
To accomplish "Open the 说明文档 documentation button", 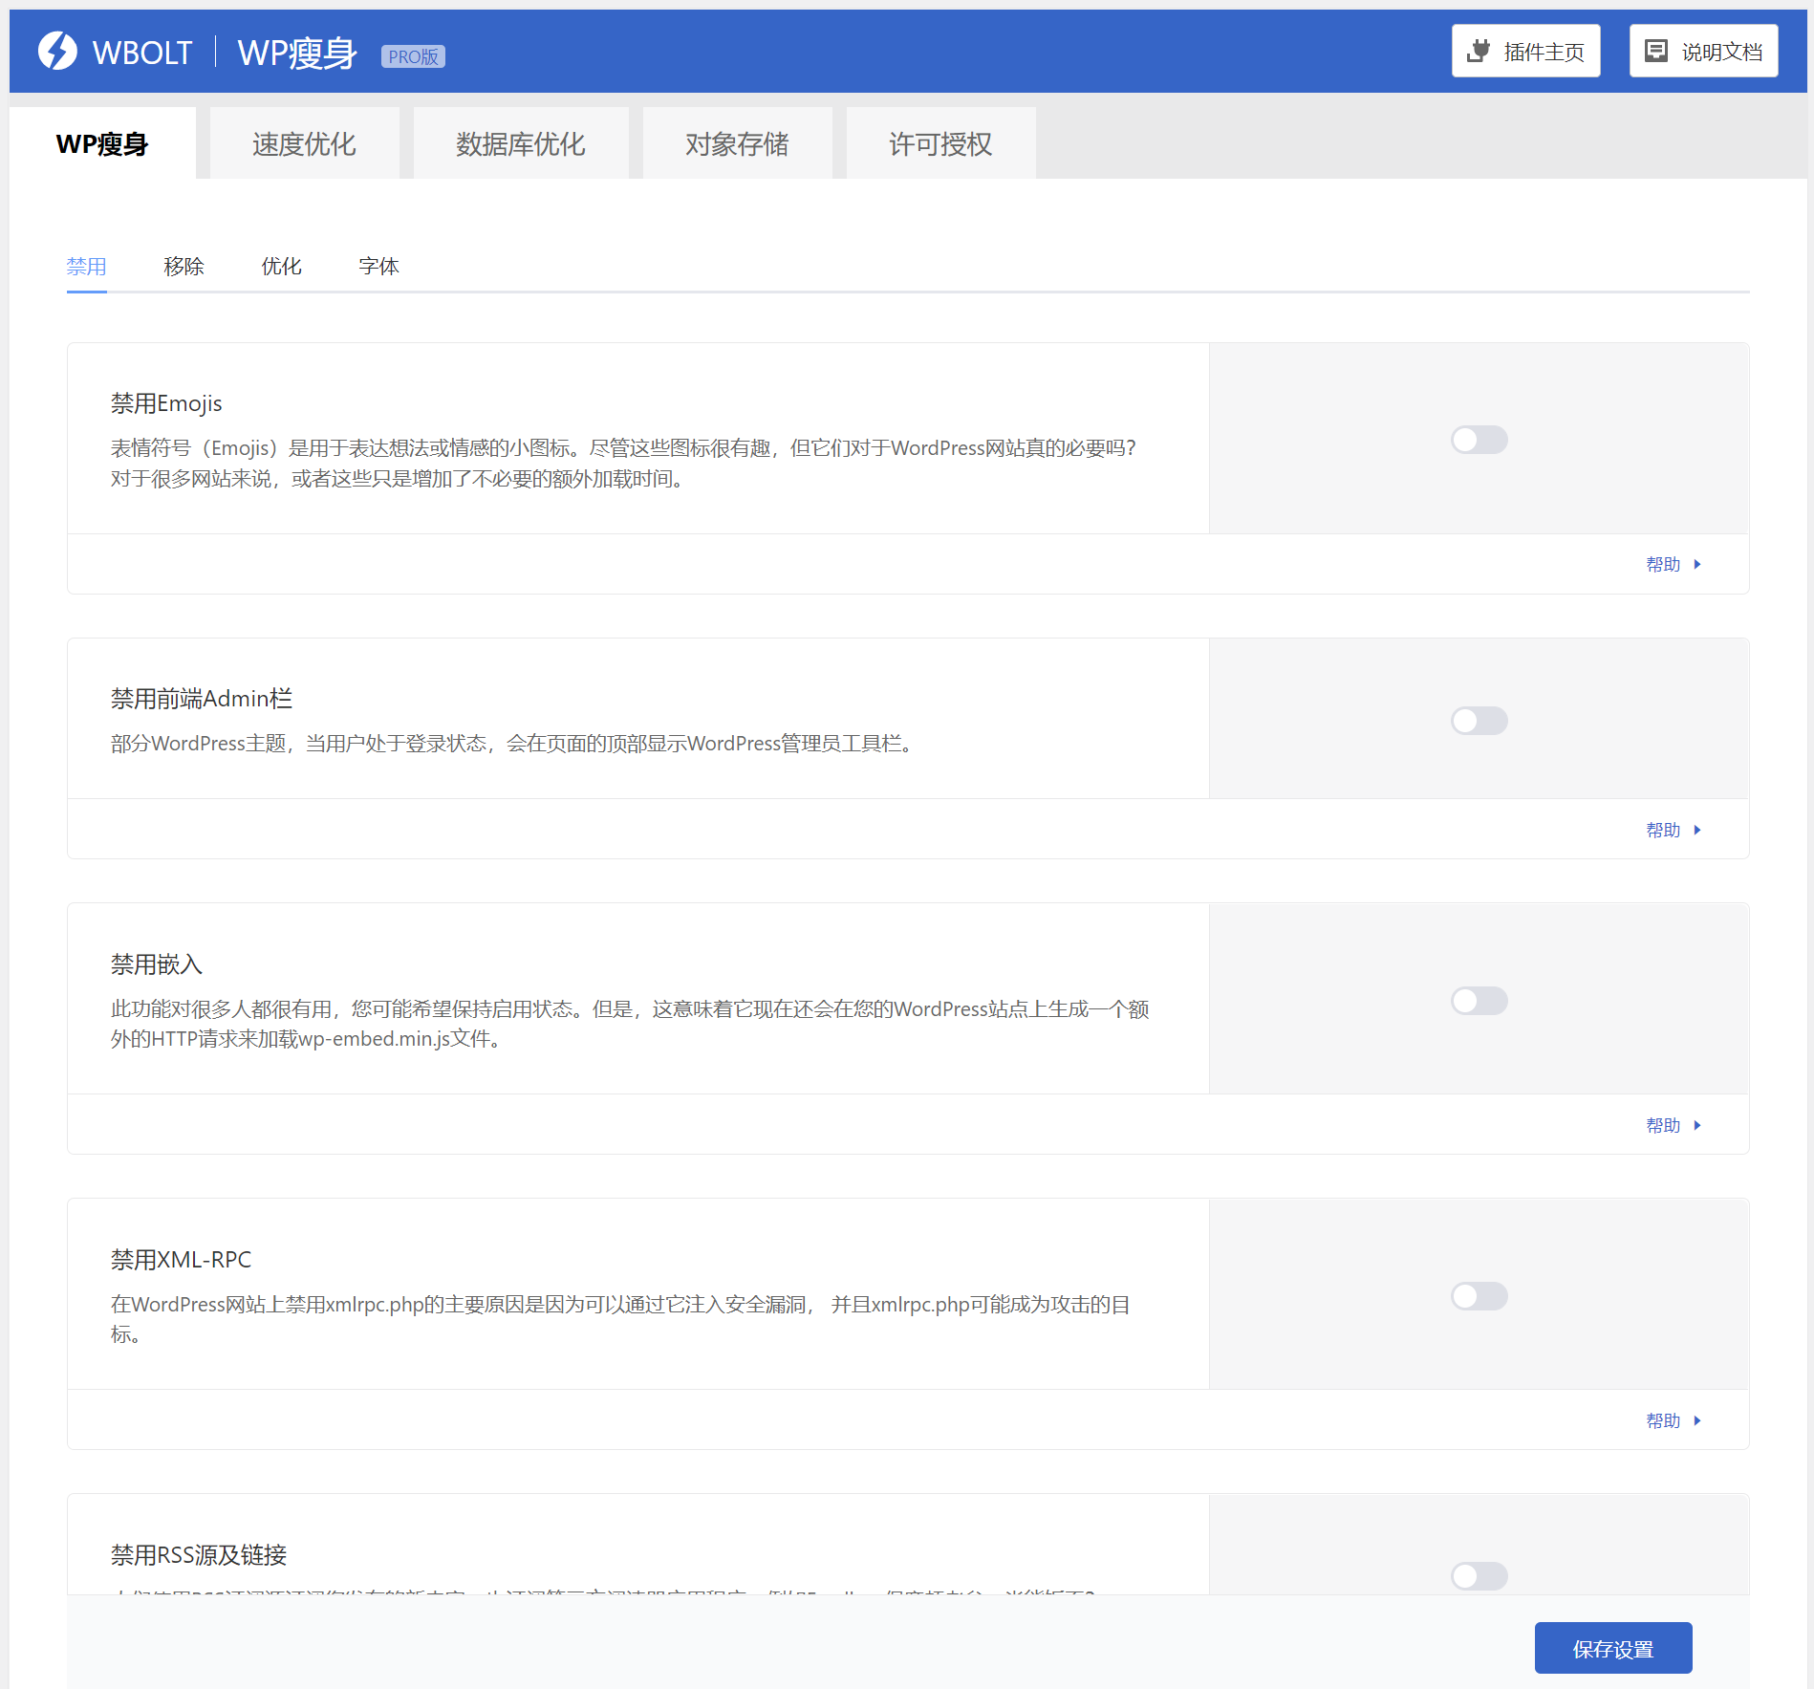I will [1704, 51].
